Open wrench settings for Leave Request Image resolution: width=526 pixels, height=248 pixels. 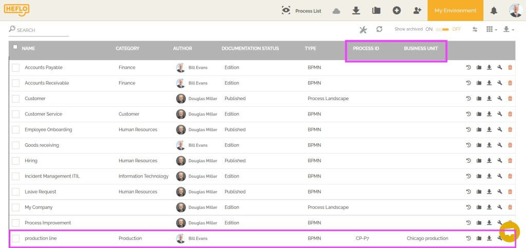coord(499,192)
